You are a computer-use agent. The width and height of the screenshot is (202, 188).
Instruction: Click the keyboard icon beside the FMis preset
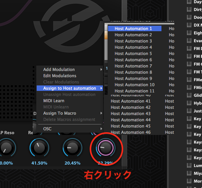pyautogui.click(x=189, y=87)
